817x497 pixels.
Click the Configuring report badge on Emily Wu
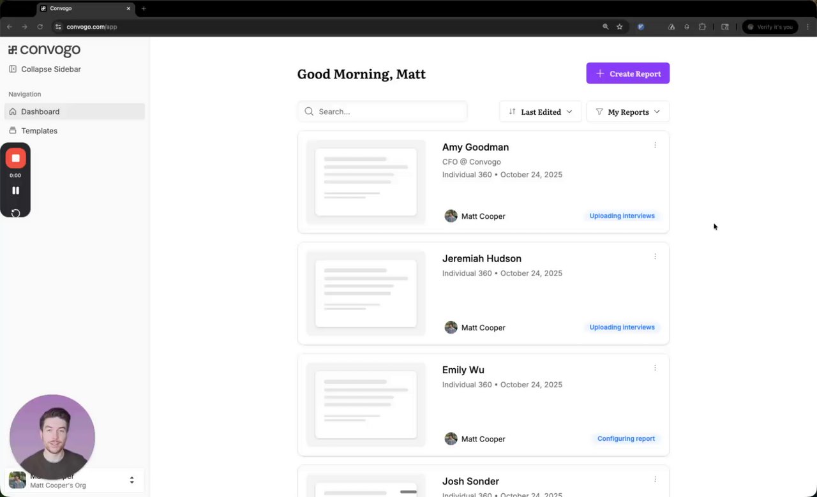[x=626, y=438]
